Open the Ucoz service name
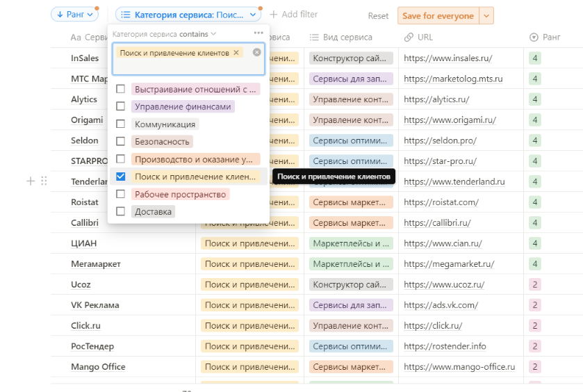 click(x=81, y=285)
